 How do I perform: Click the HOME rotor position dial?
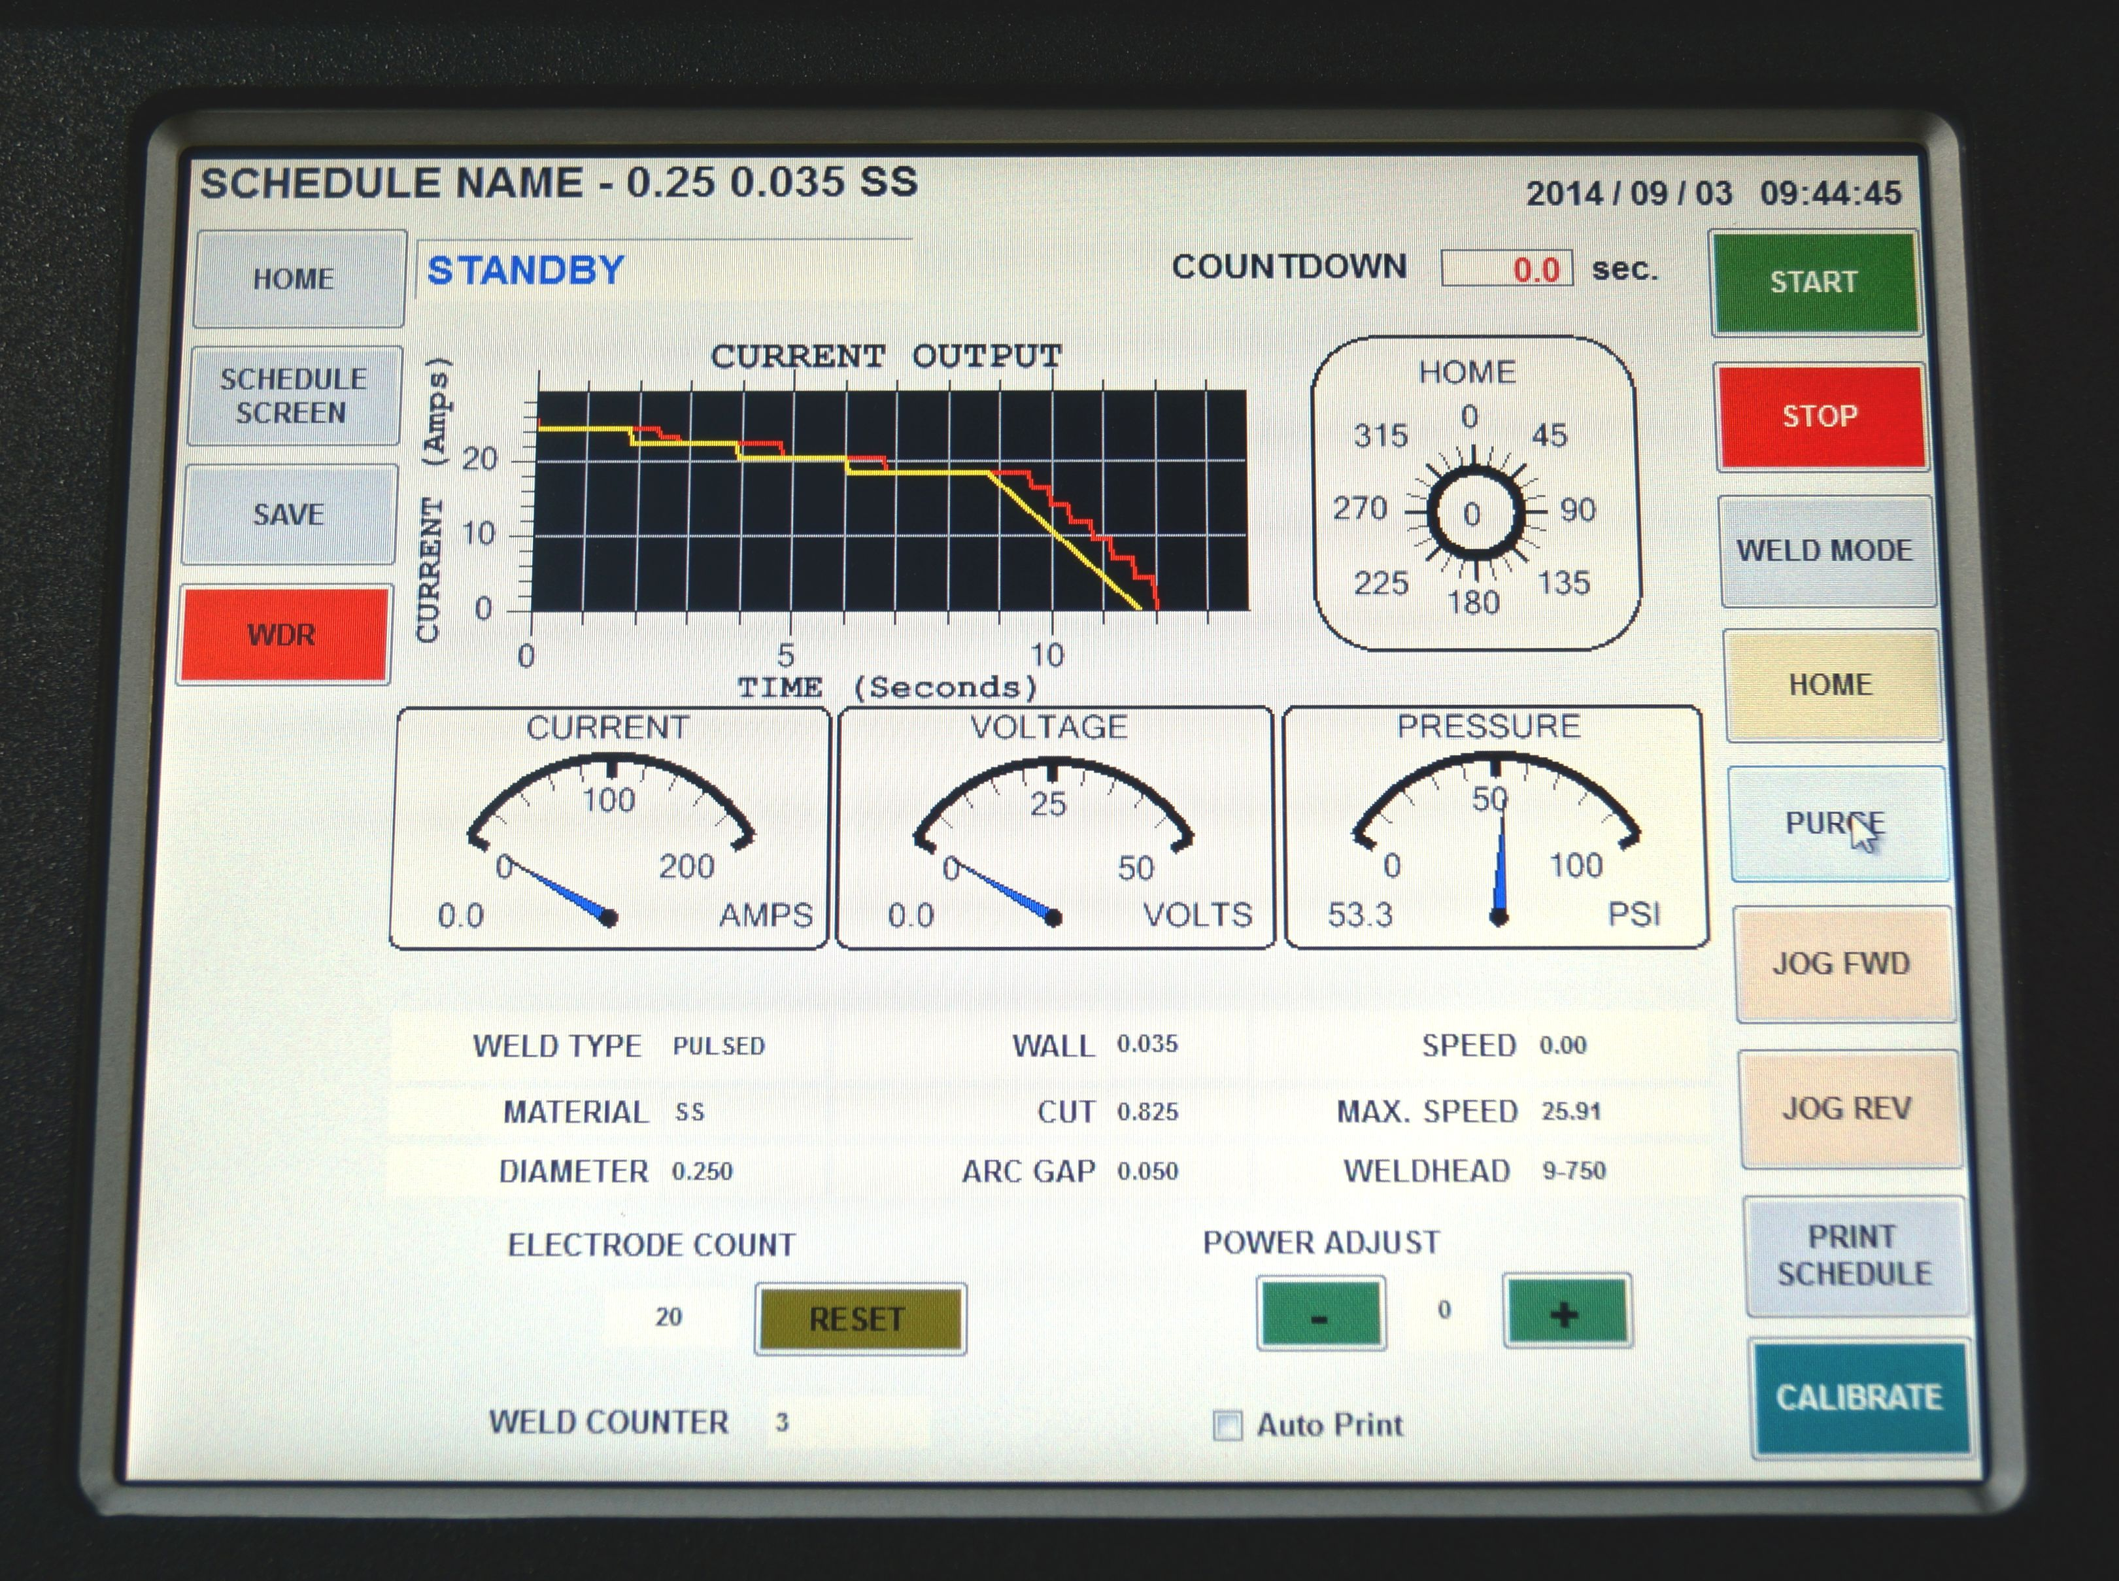[x=1475, y=494]
